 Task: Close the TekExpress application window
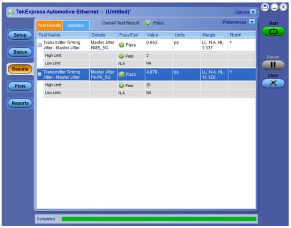(x=283, y=8)
